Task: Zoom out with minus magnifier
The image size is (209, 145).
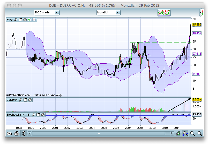Action: [192, 133]
